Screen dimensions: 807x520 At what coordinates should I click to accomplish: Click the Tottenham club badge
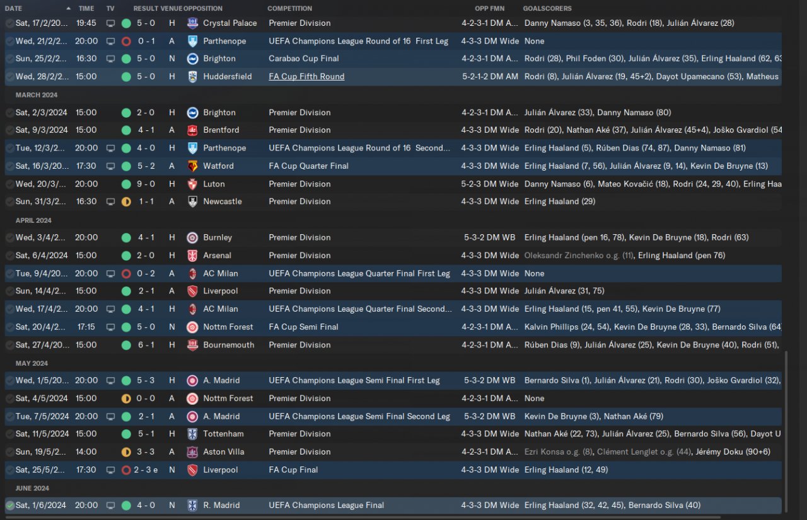click(x=193, y=434)
